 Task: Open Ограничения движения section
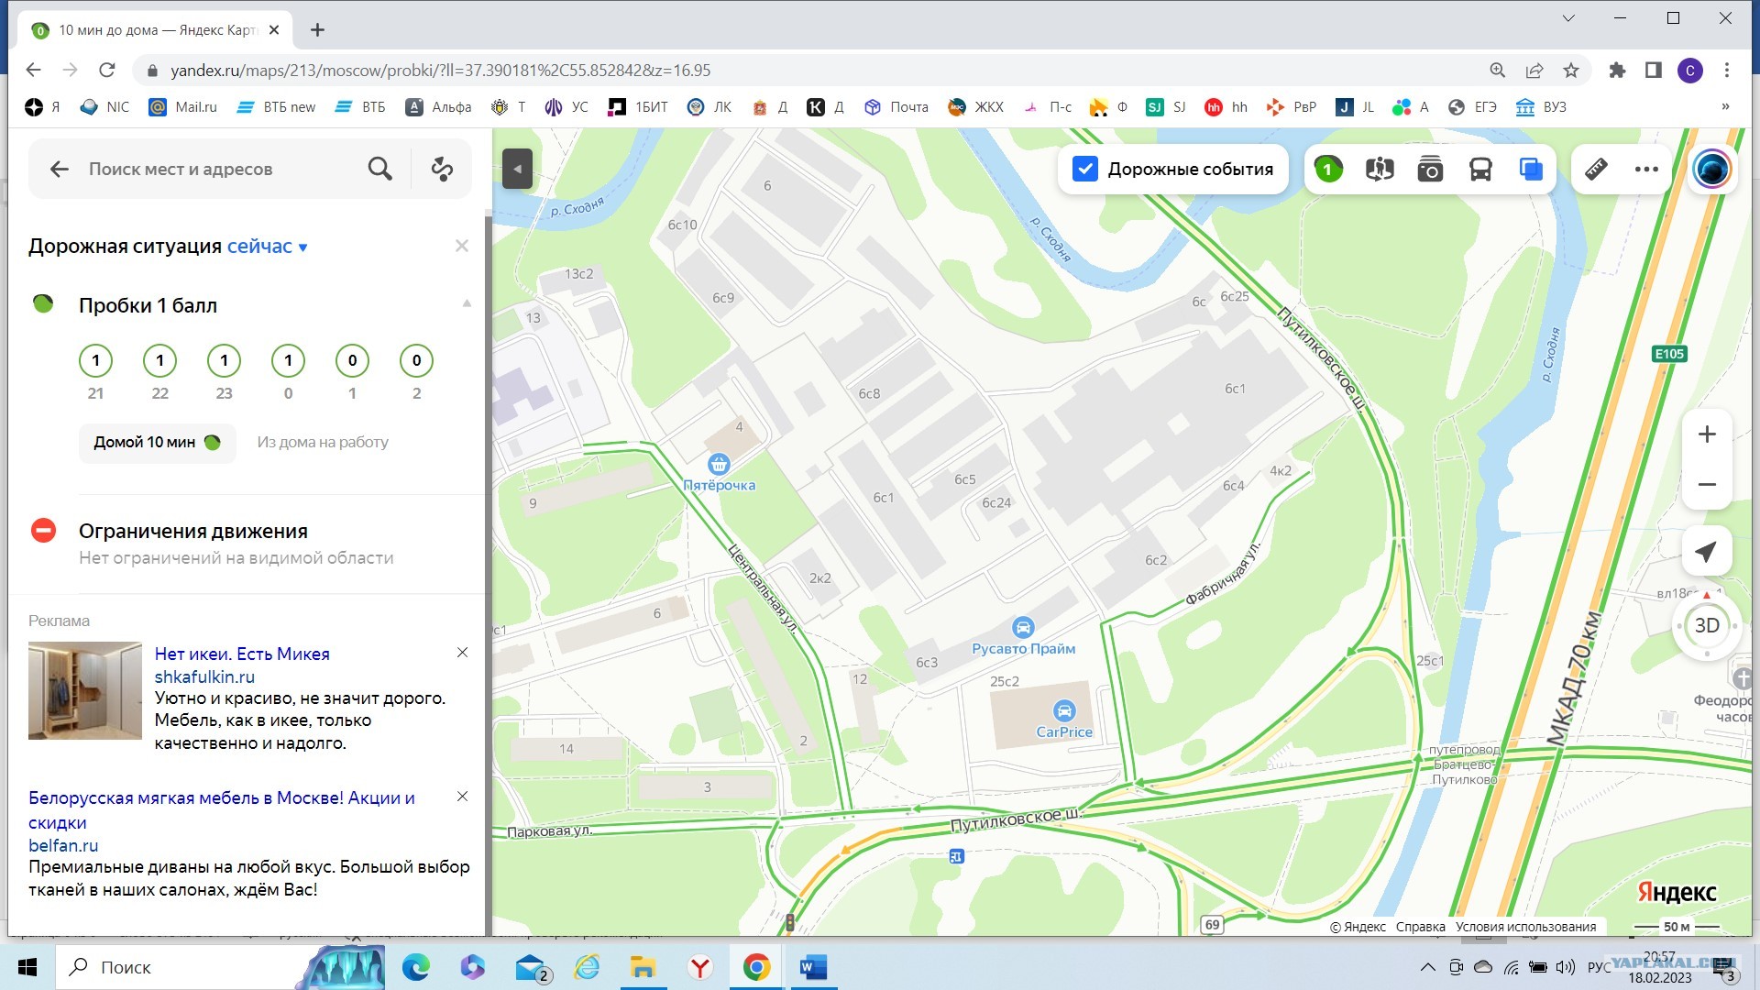(192, 532)
